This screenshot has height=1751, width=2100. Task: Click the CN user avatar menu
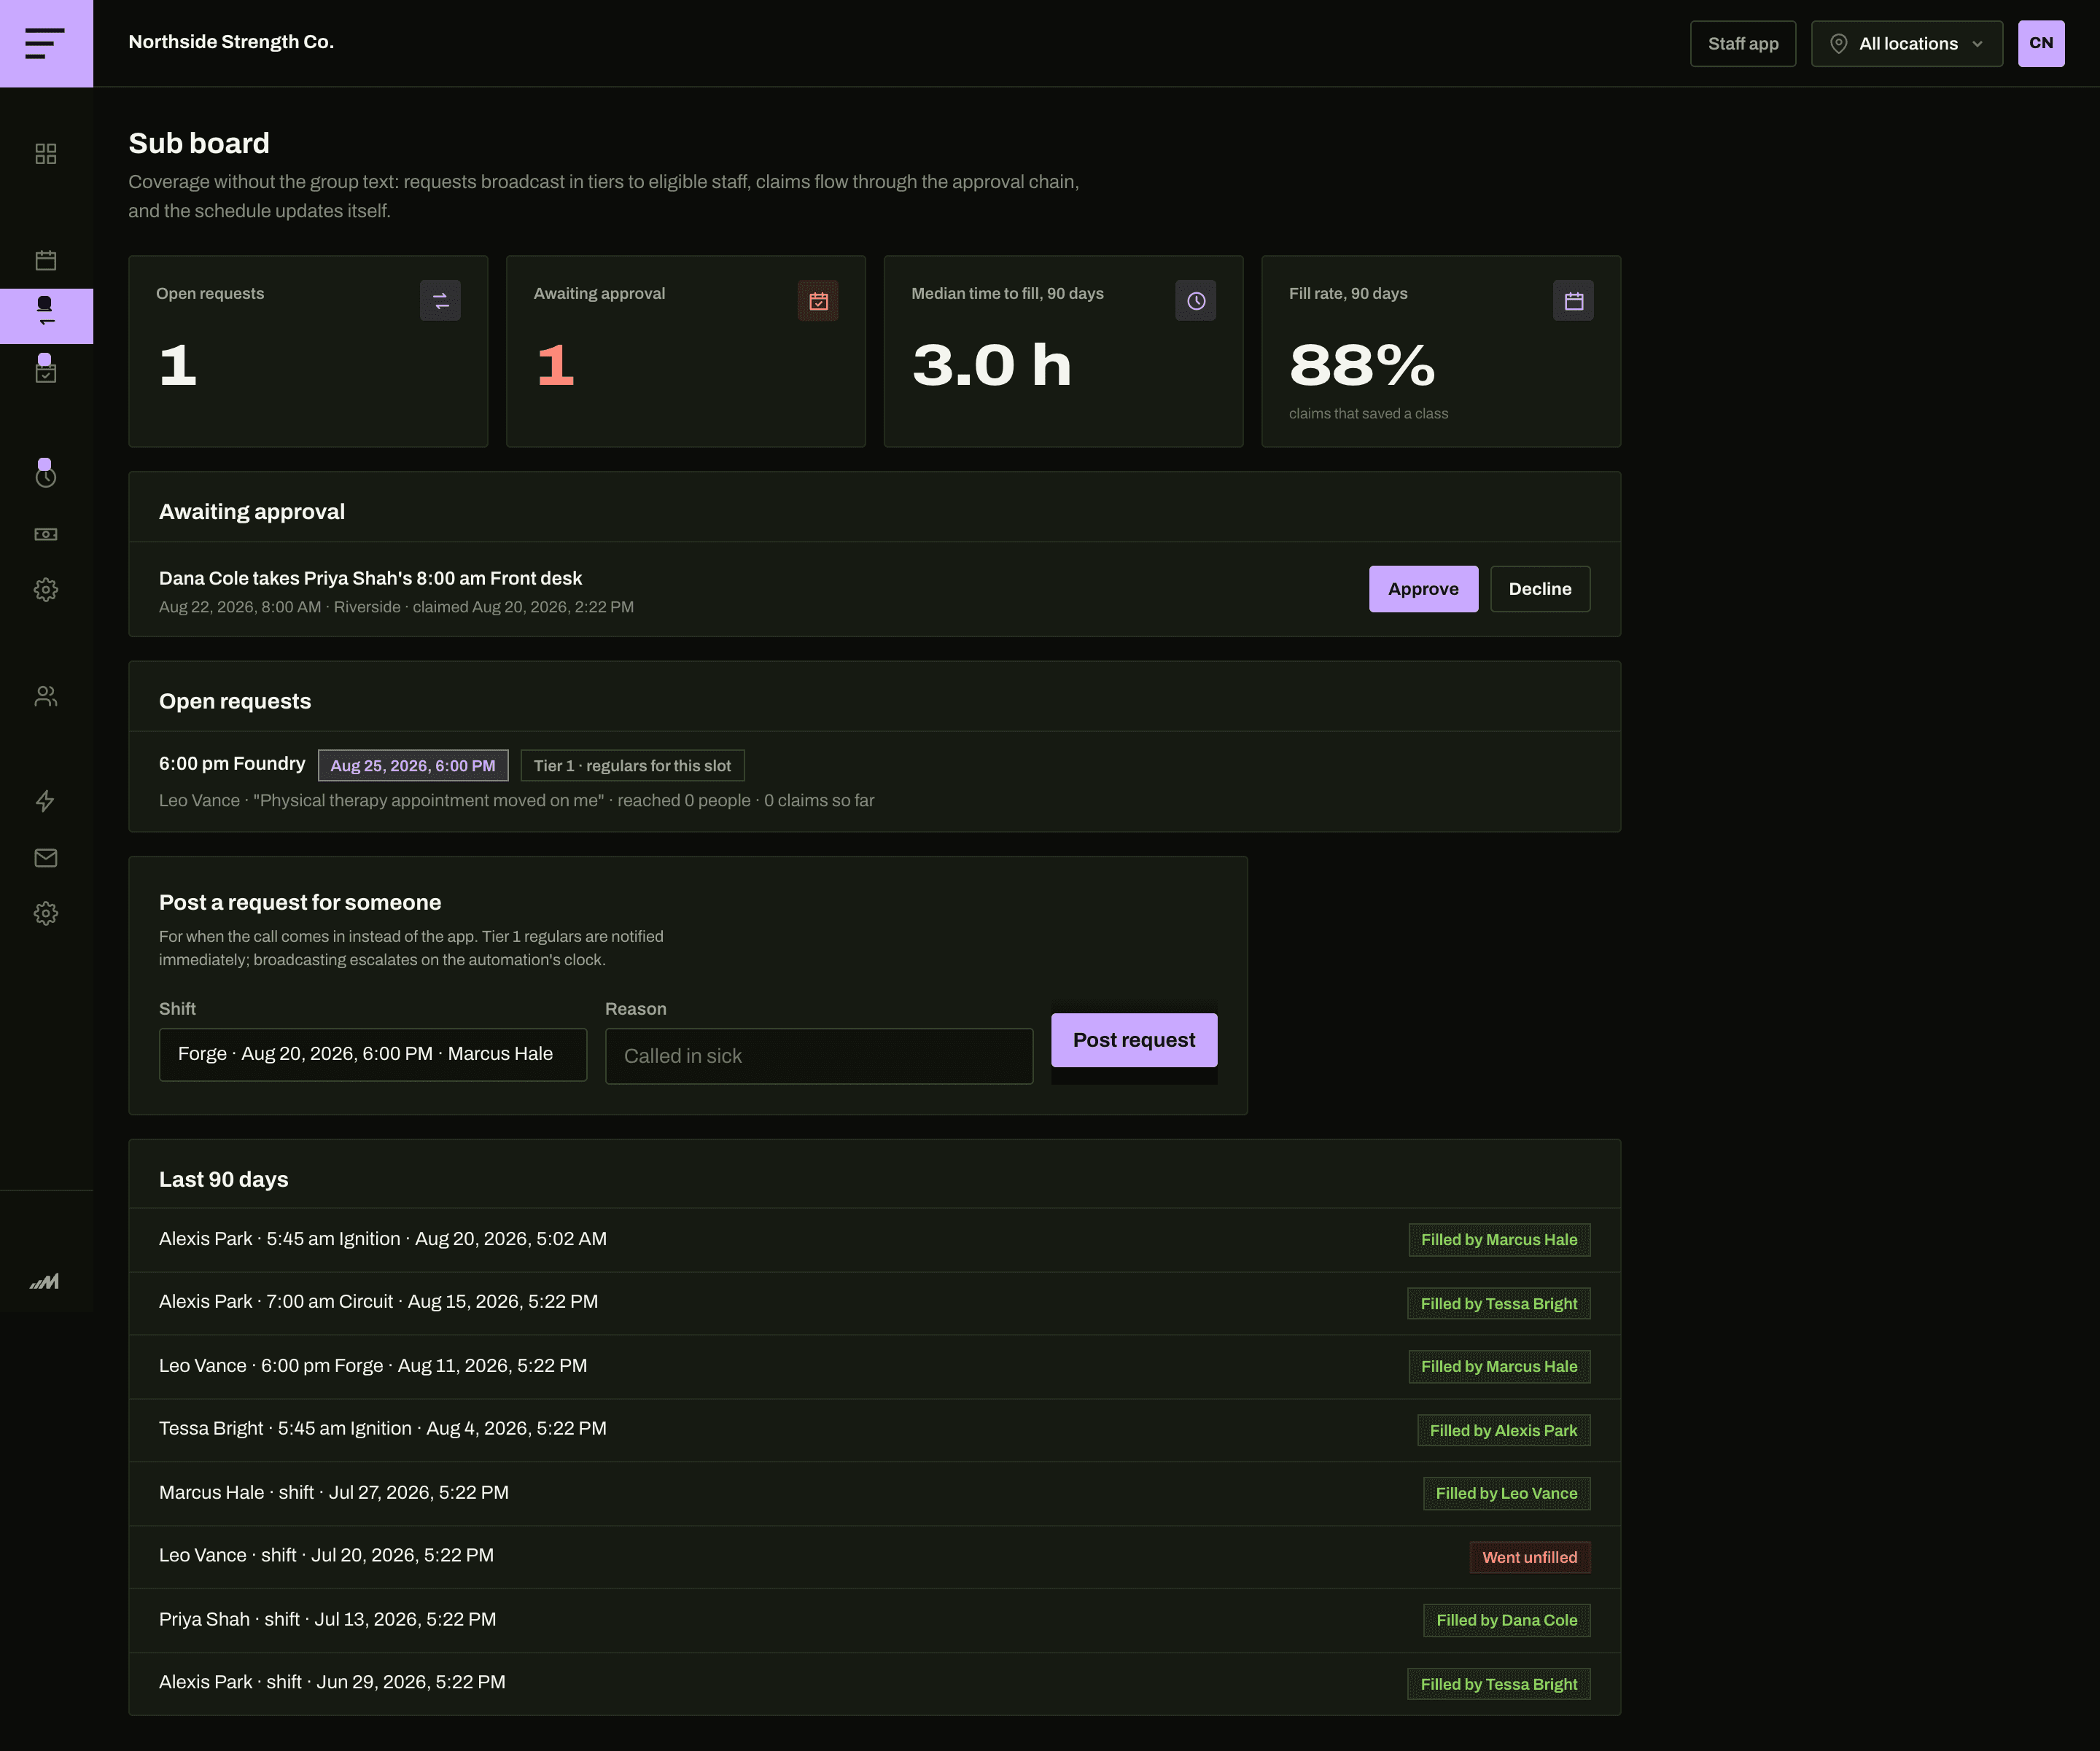coord(2040,43)
